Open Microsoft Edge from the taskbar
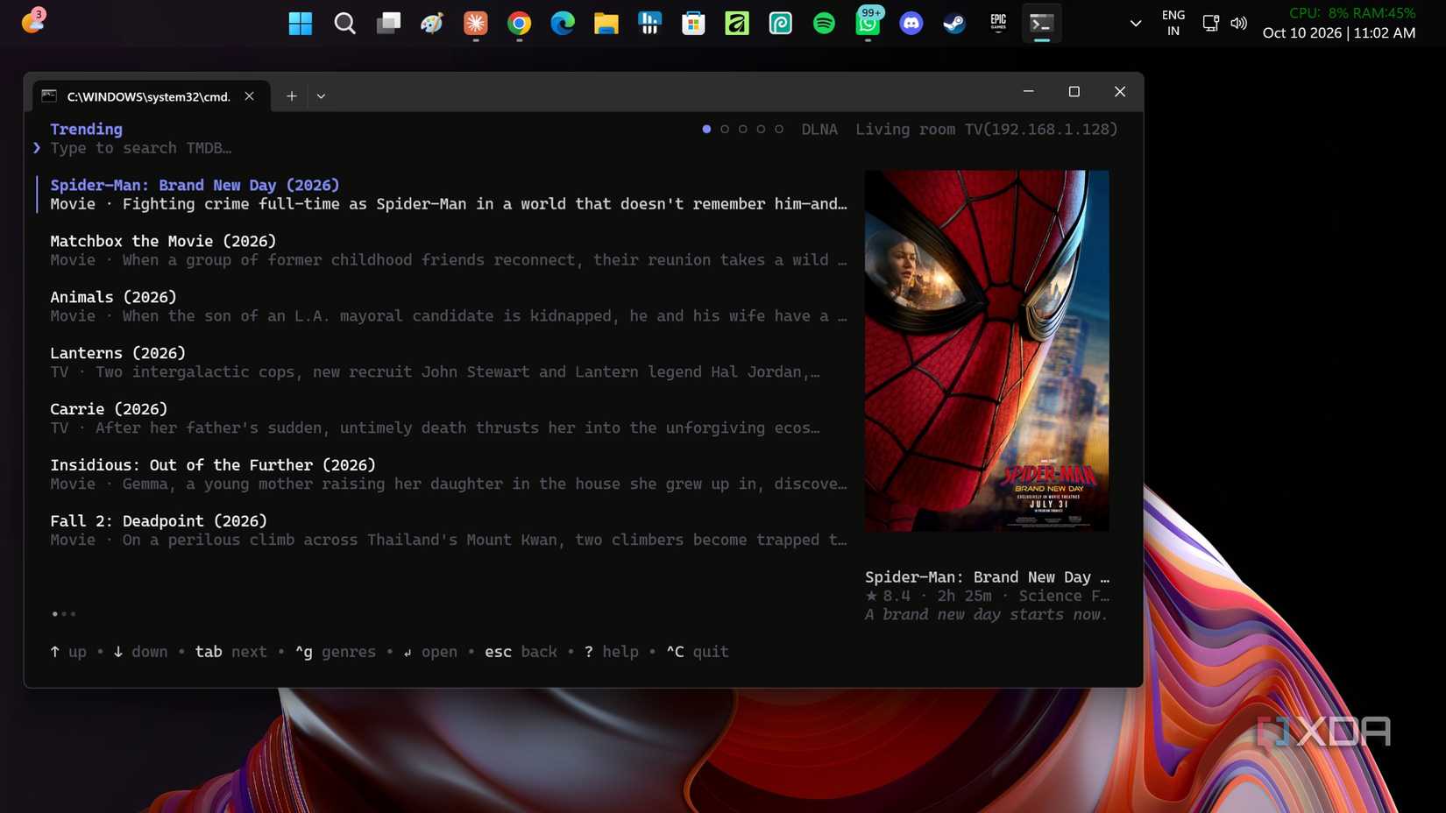Screen dimensions: 1446x813 [x=563, y=24]
